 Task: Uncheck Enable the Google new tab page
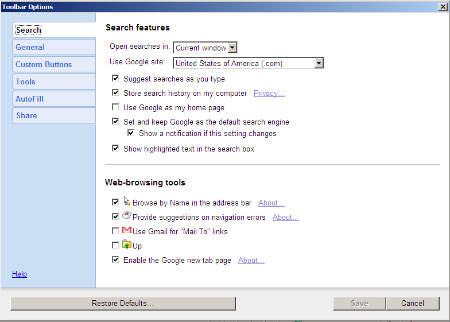click(115, 259)
